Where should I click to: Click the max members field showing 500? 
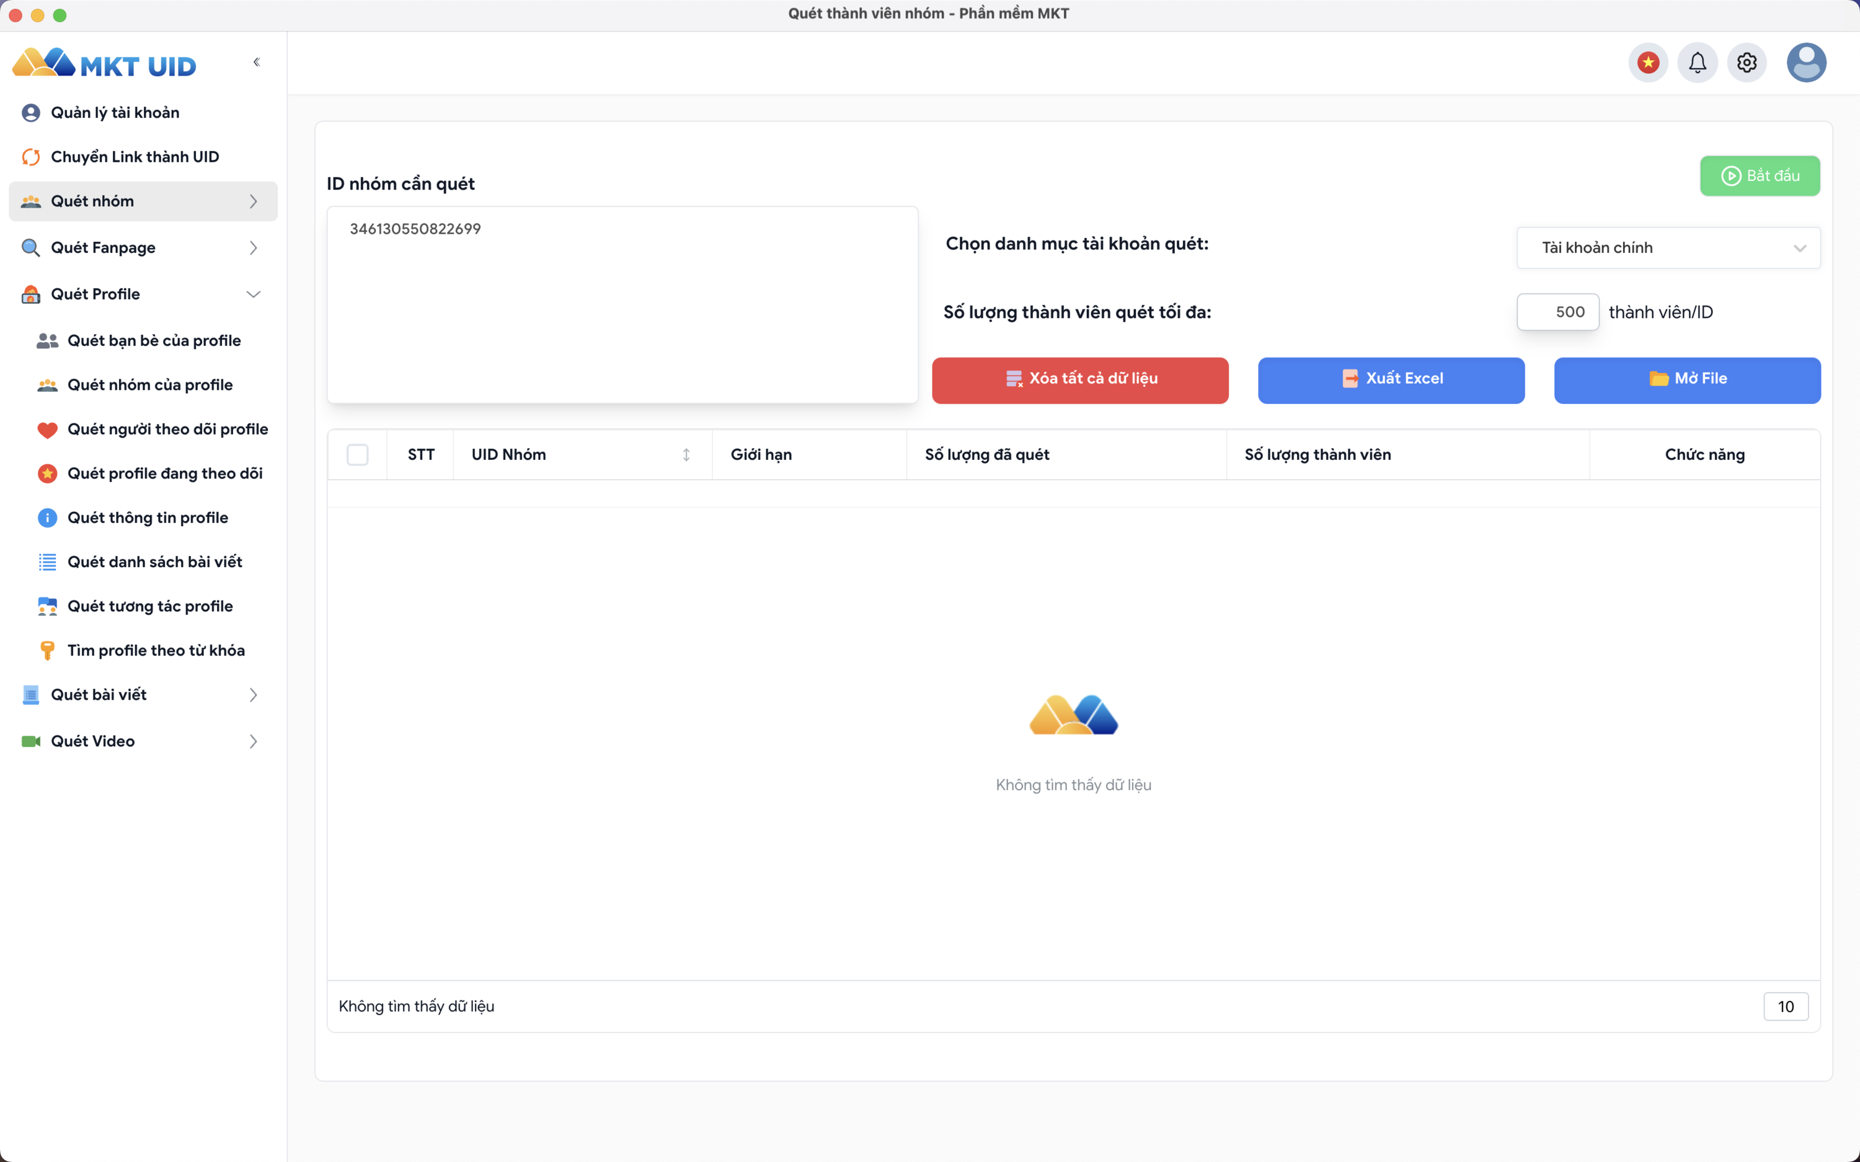tap(1558, 312)
